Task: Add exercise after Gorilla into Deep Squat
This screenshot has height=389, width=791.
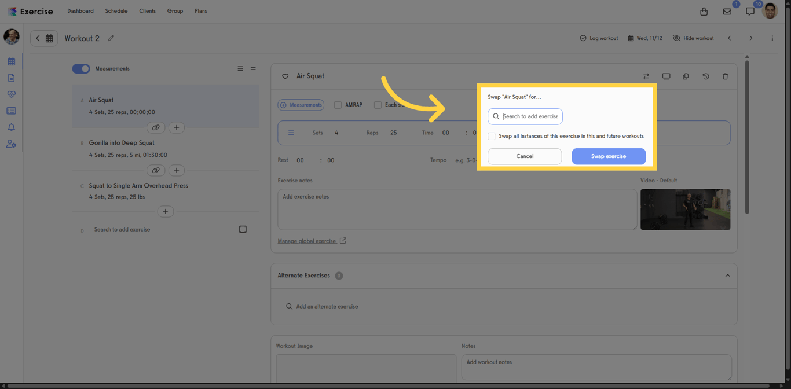Action: coord(177,170)
